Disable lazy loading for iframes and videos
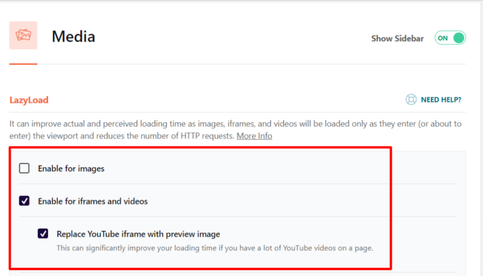Image resolution: width=483 pixels, height=276 pixels. tap(24, 201)
